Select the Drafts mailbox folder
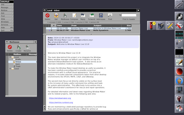 click(18, 60)
